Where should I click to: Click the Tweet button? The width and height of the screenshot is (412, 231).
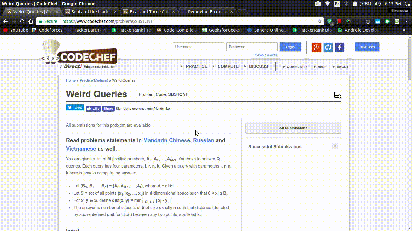click(x=75, y=107)
